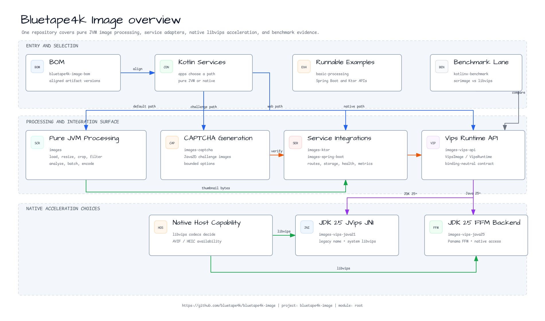Click 'bluetape4k-image-bom' text
The height and width of the screenshot is (321, 545).
(x=70, y=74)
